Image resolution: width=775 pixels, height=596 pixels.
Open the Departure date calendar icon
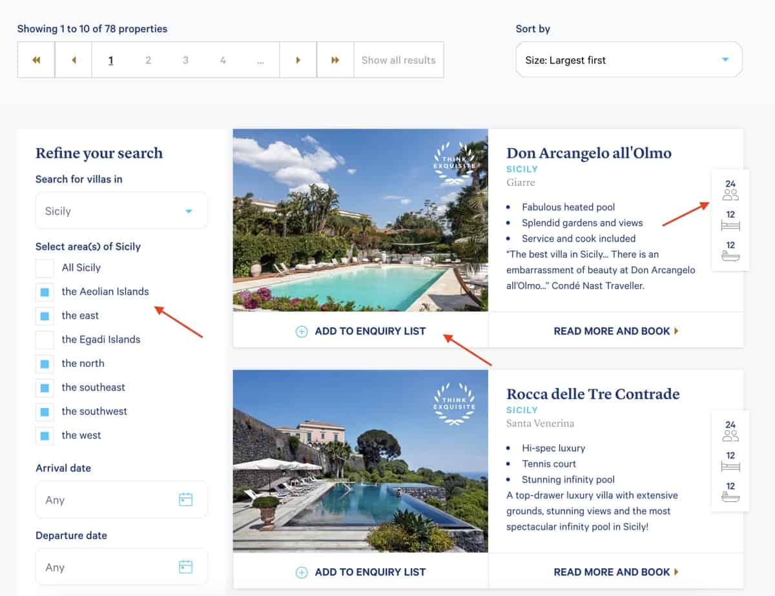[x=187, y=567]
